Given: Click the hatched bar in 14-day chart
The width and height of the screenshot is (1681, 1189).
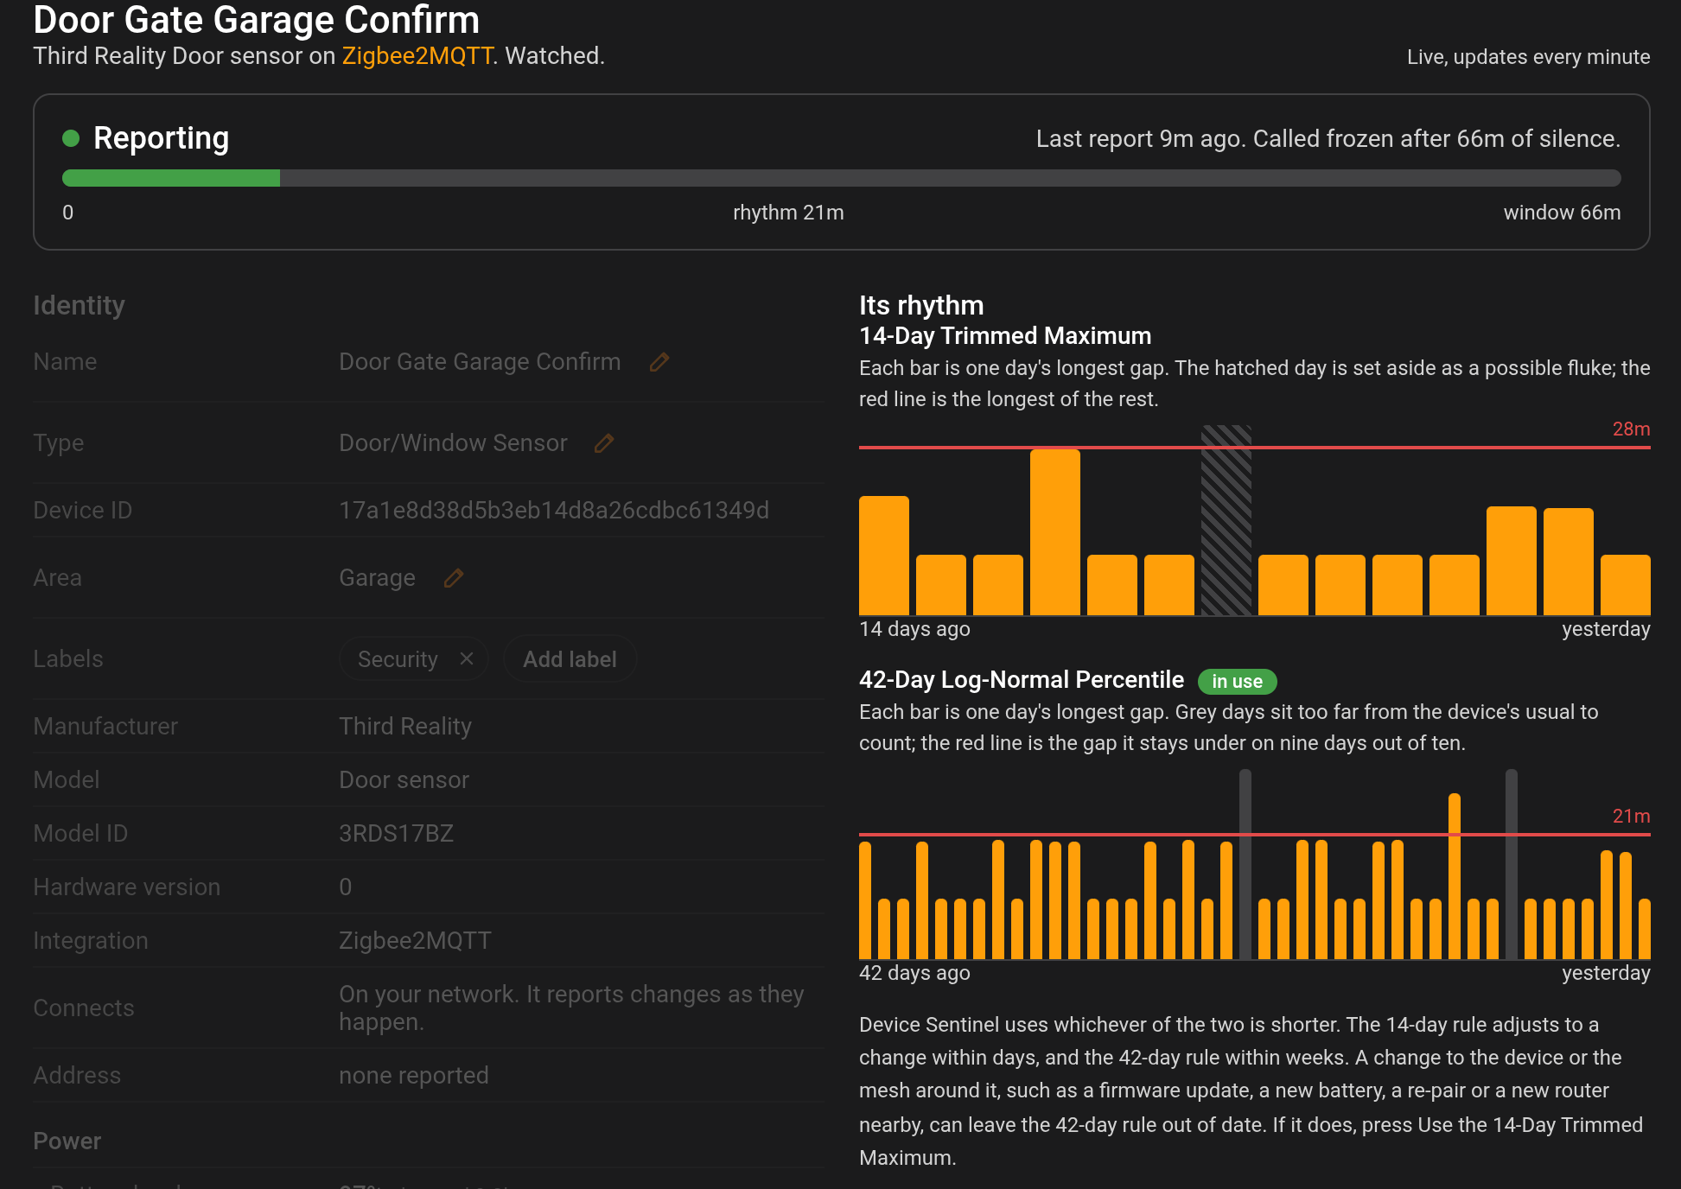Looking at the screenshot, I should [1226, 520].
